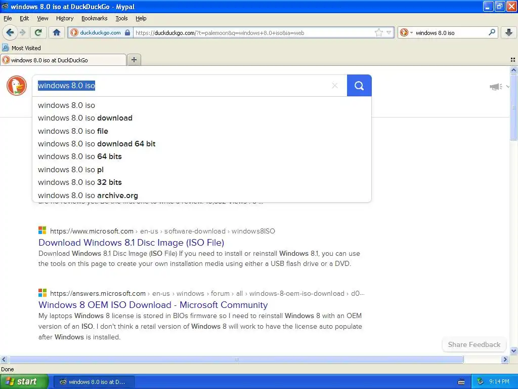Click the keyboard icon in the taskbar

point(461,382)
